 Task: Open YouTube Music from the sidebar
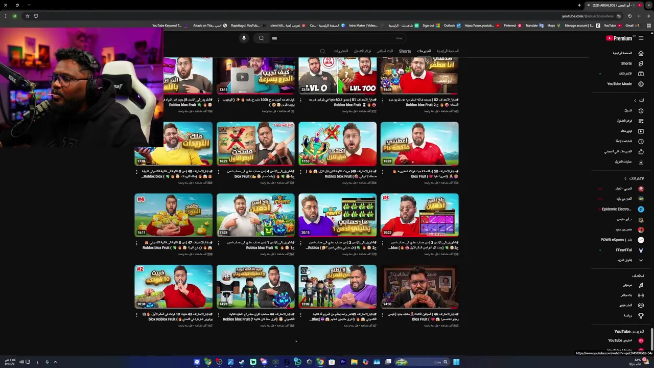[x=625, y=84]
